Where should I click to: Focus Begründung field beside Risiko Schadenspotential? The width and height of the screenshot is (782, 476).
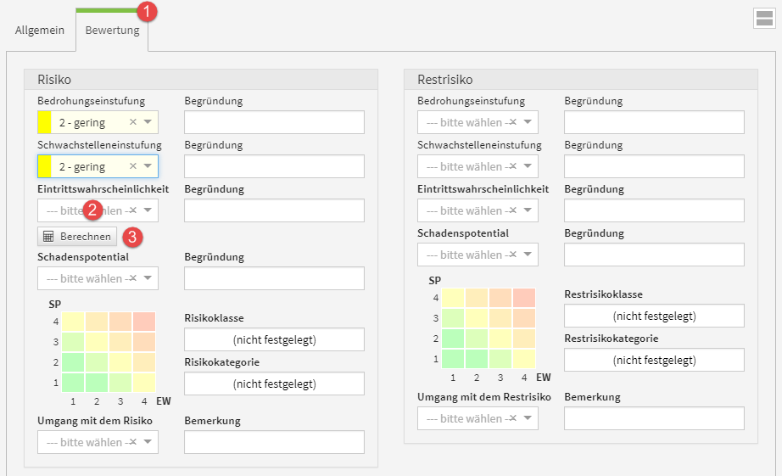click(x=274, y=278)
